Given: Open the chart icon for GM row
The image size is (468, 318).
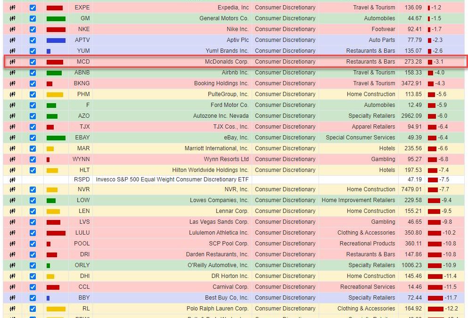Looking at the screenshot, I should coord(12,18).
